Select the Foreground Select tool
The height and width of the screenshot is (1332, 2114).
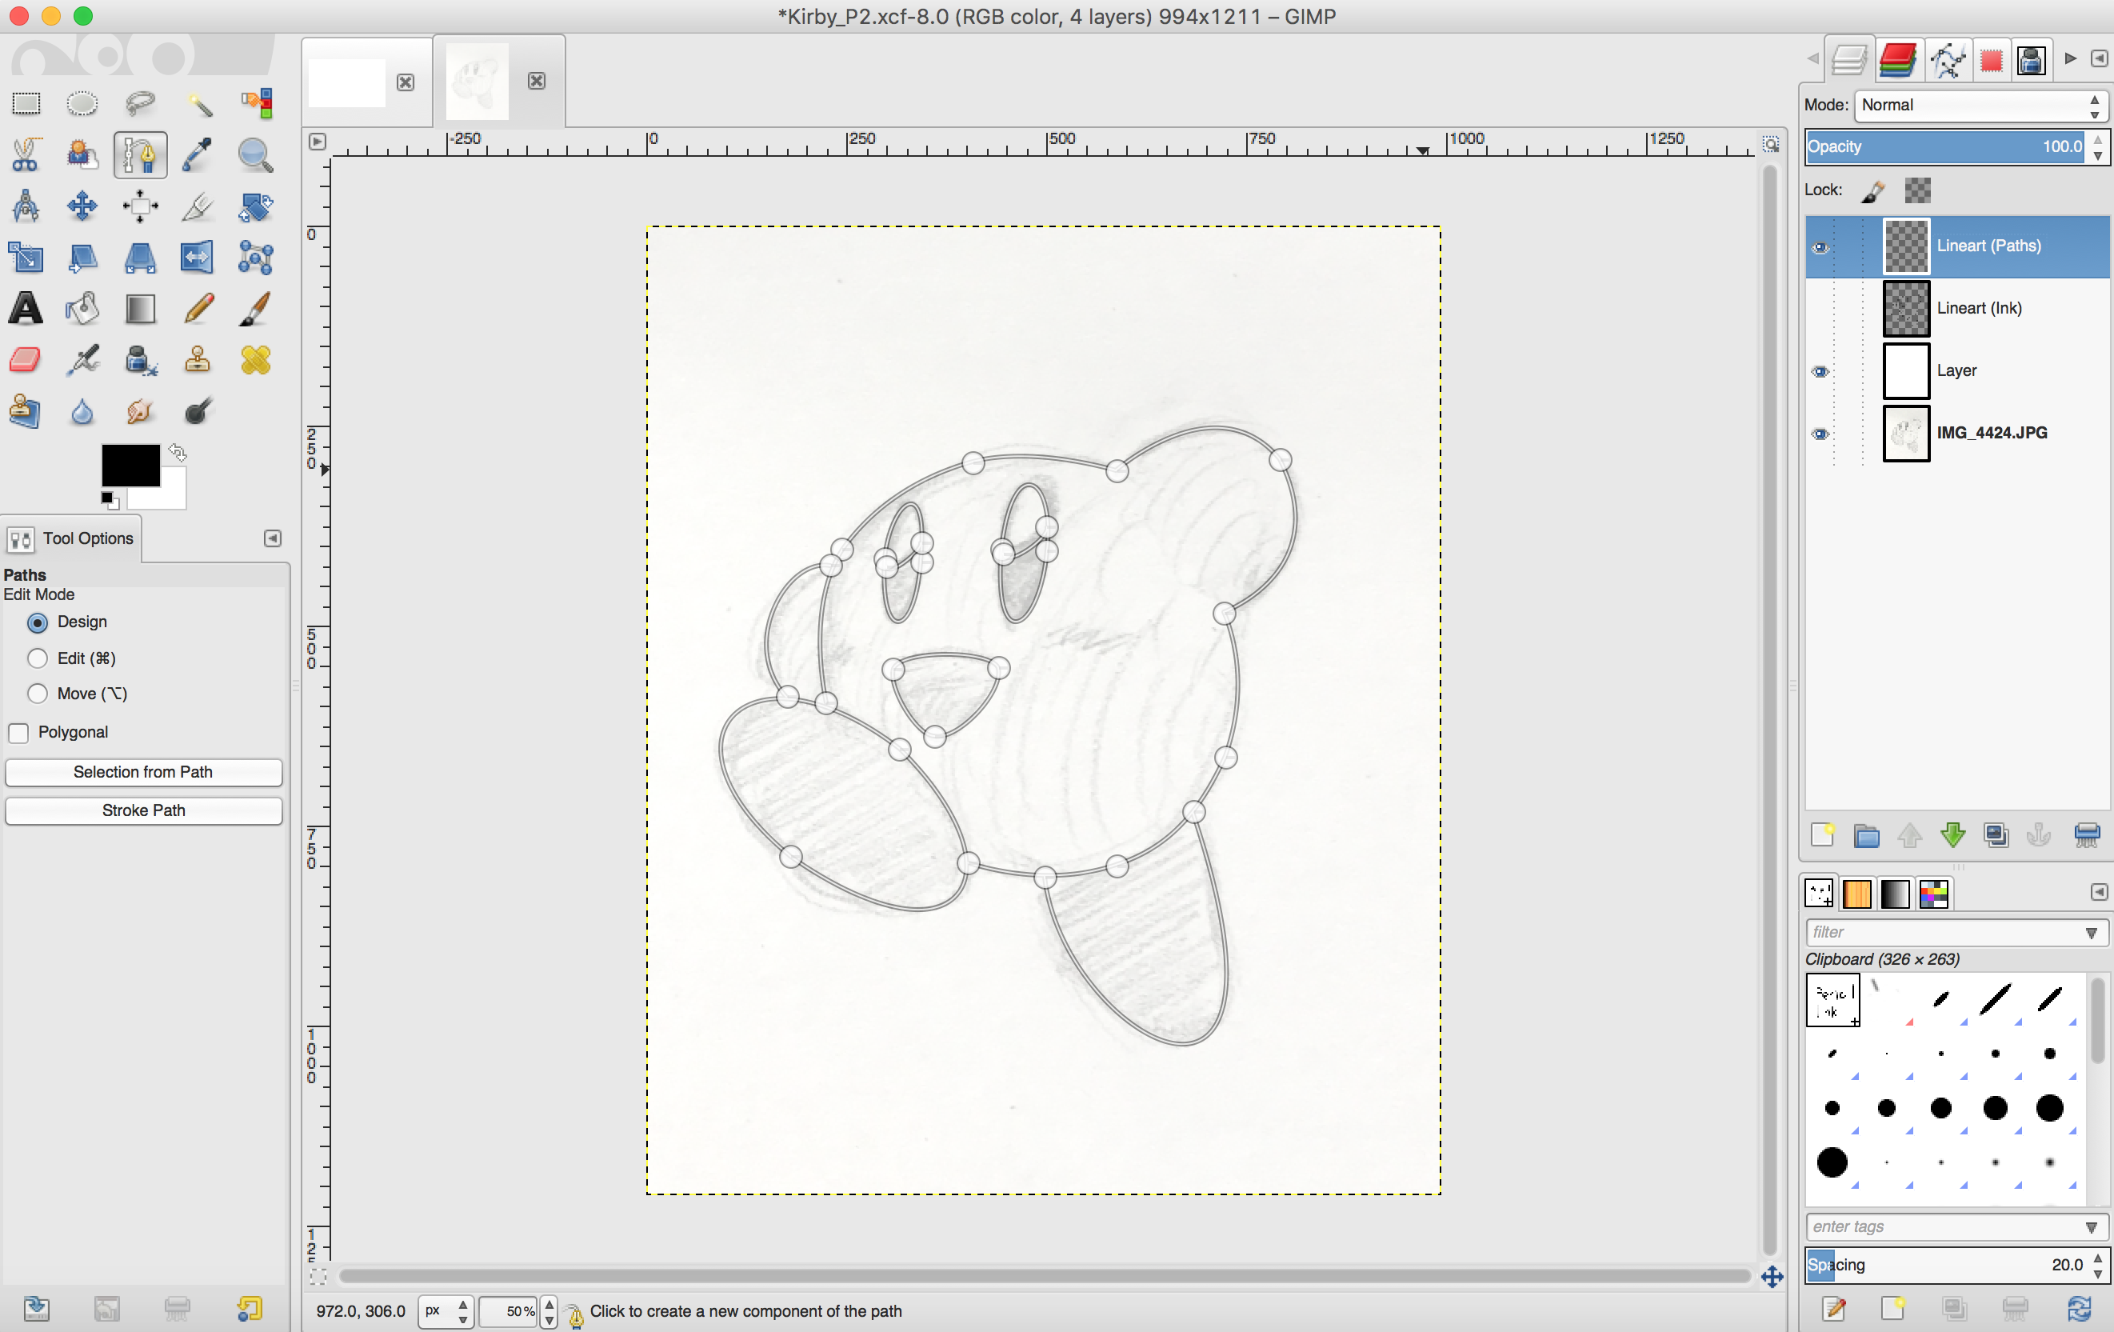pyautogui.click(x=82, y=155)
